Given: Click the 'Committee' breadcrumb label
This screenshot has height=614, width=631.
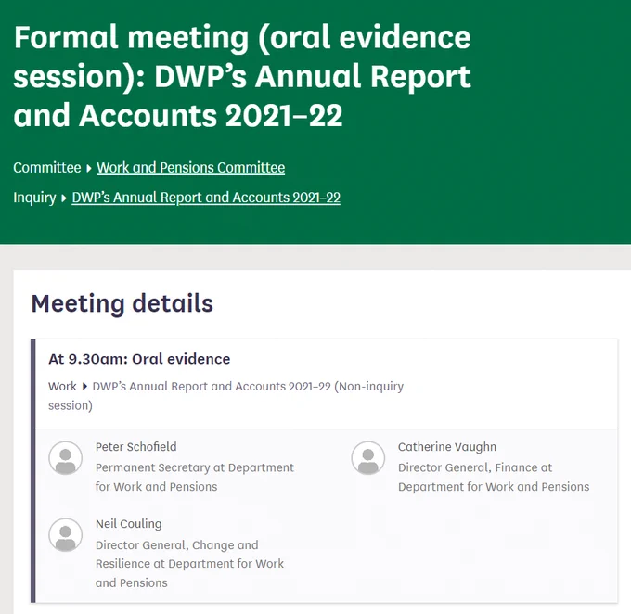Looking at the screenshot, I should tap(47, 167).
